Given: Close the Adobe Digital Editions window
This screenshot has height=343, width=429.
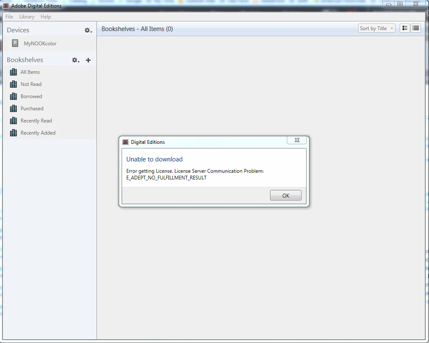Looking at the screenshot, I should [416, 4].
